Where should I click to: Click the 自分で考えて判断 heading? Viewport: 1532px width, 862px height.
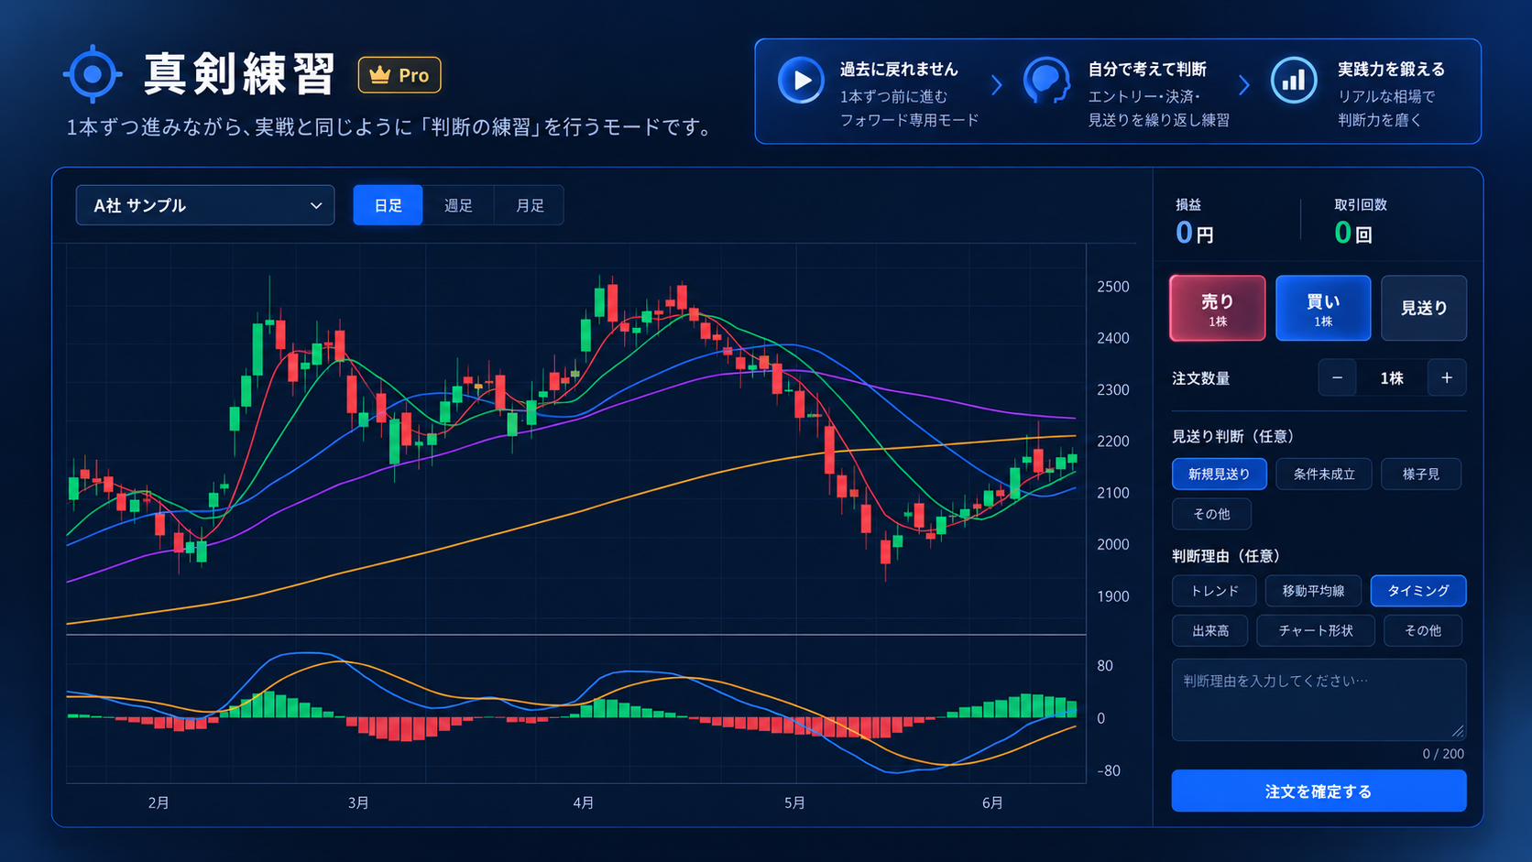[x=1147, y=69]
